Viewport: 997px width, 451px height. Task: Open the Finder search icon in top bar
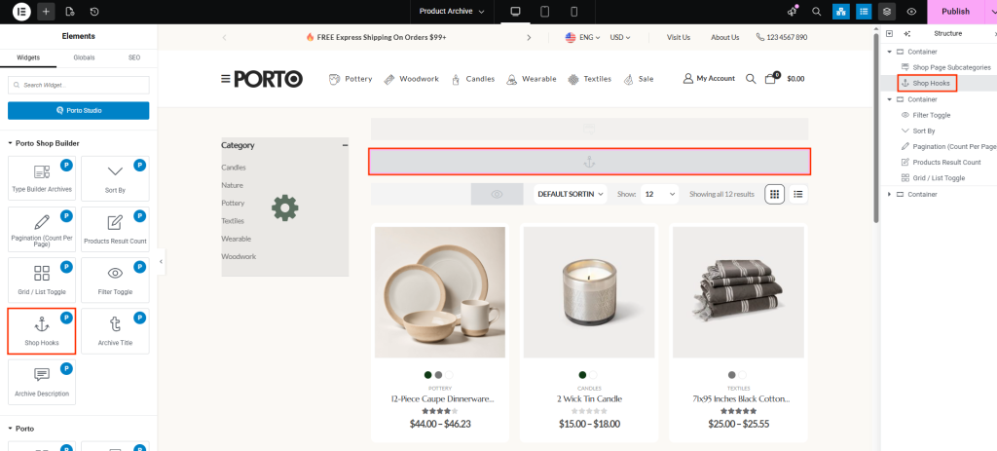pyautogui.click(x=816, y=12)
